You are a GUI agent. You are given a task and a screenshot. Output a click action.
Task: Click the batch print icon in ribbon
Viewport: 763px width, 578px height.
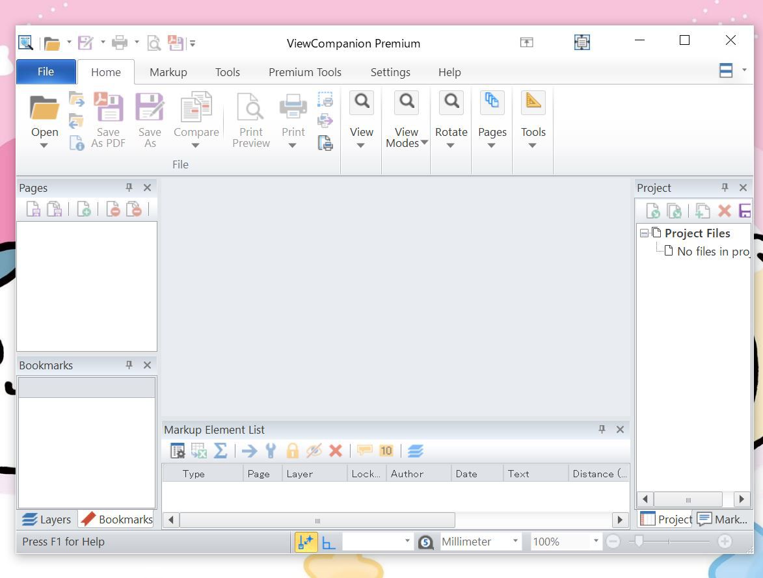325,143
